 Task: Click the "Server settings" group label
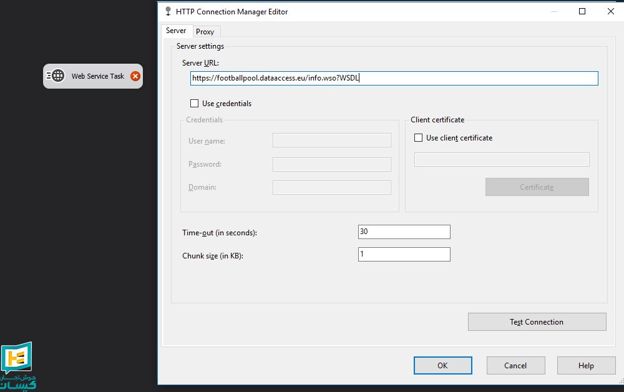[200, 46]
